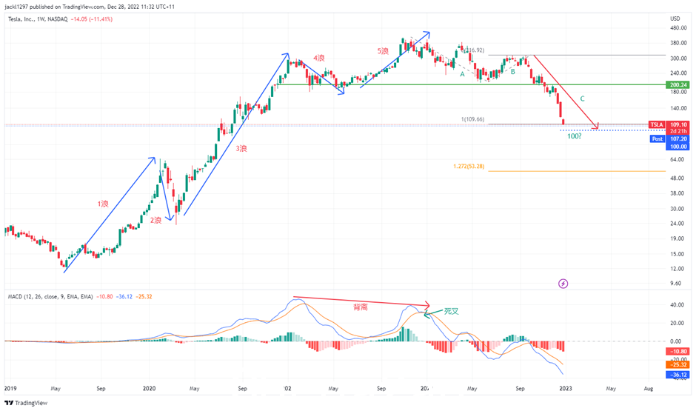This screenshot has height=411, width=696.
Task: Click Aug on the time axis
Action: [649, 388]
